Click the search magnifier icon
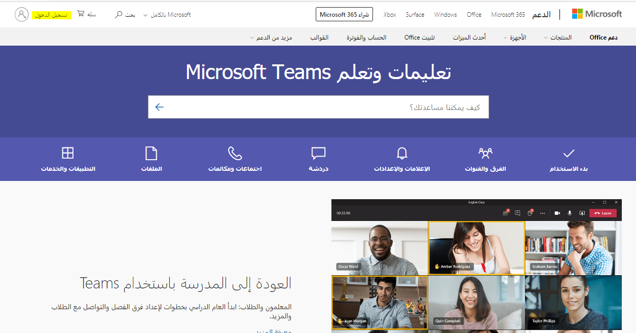This screenshot has width=636, height=333. point(119,15)
